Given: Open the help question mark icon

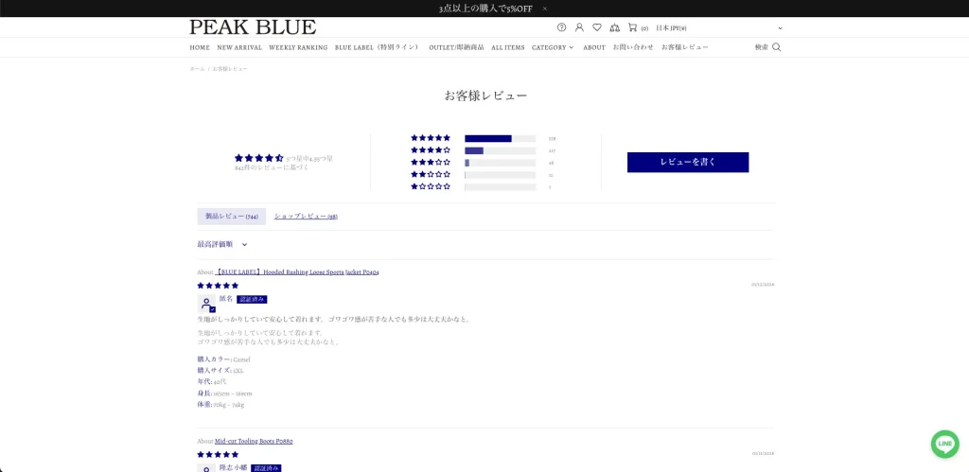Looking at the screenshot, I should [x=561, y=27].
